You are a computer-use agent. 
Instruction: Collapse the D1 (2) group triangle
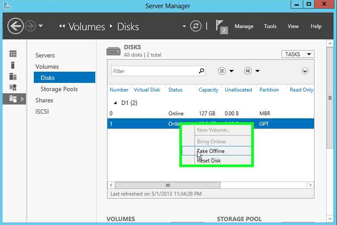click(115, 103)
